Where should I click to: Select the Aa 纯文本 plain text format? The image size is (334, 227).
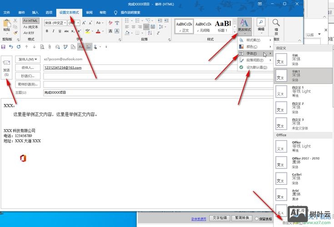31,27
